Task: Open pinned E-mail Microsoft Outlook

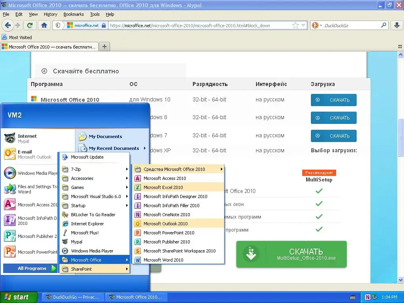Action: point(31,154)
